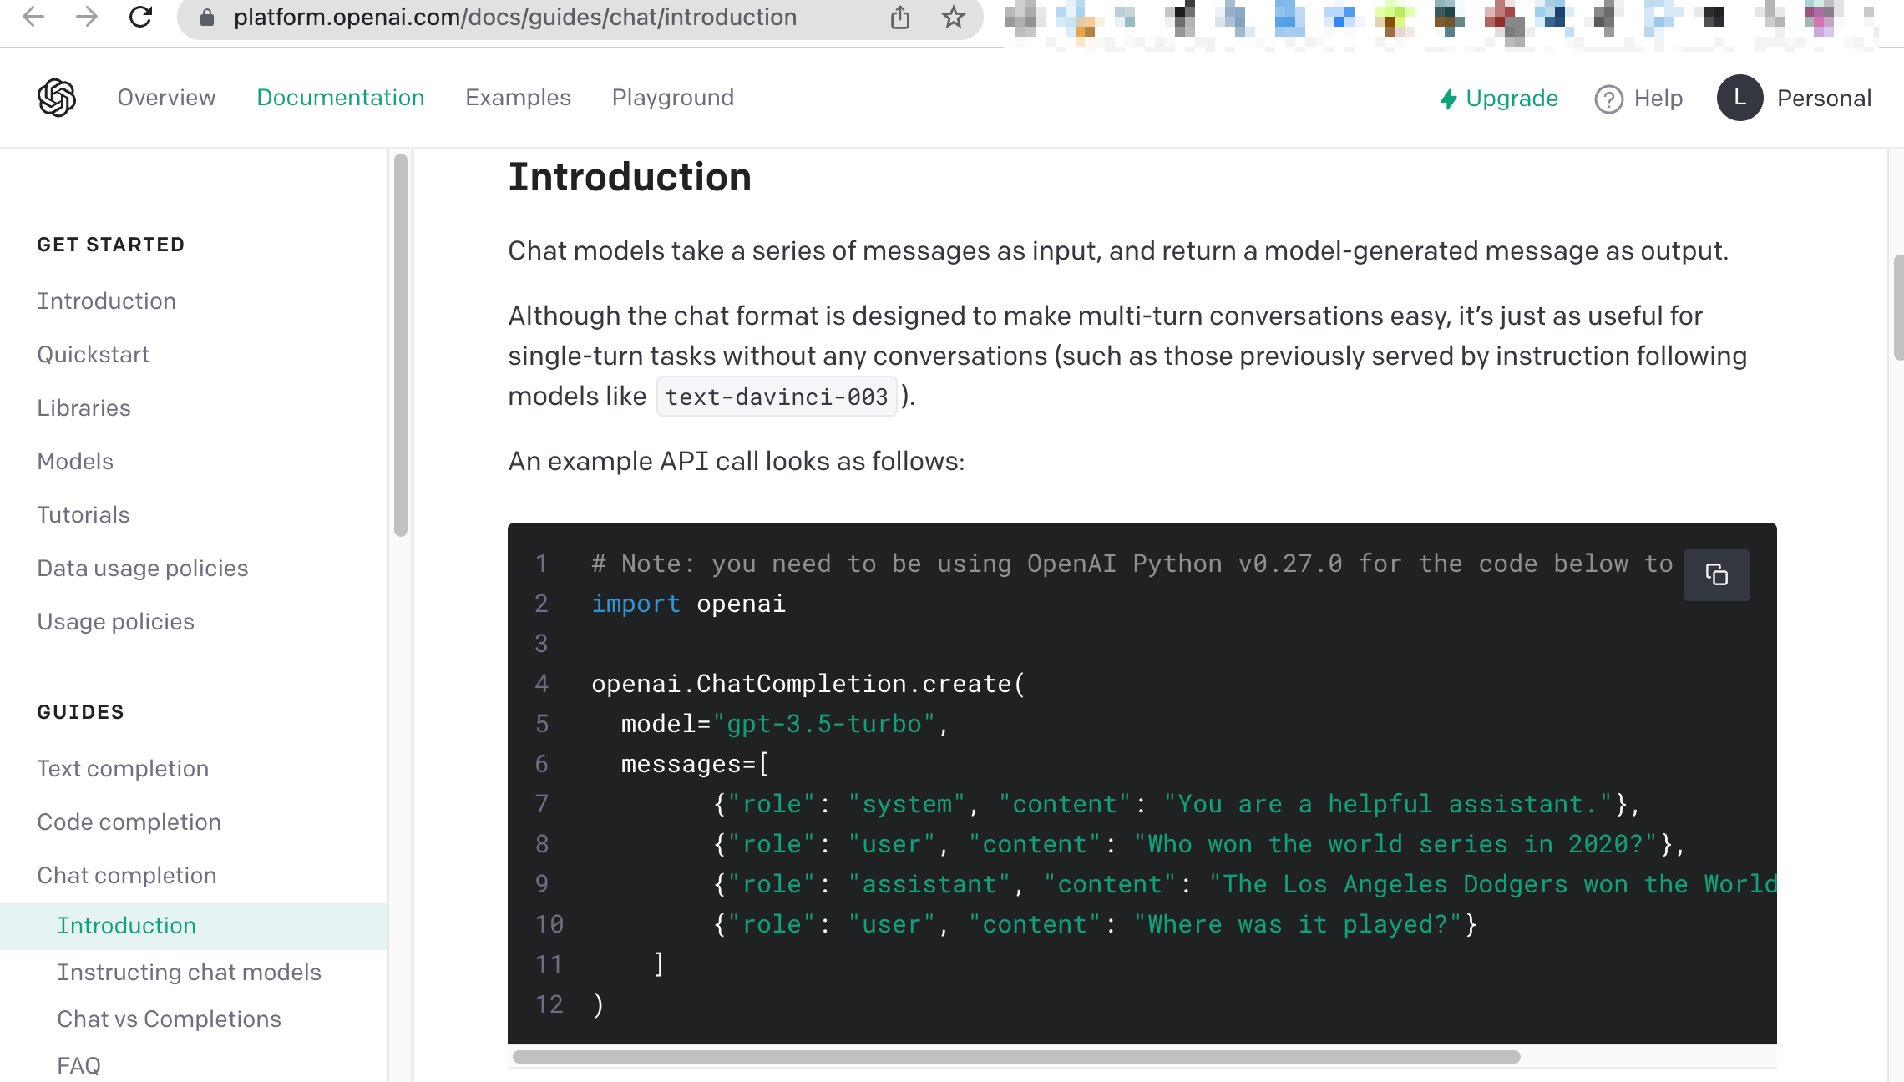Open Chat vs Completions subsection
1904x1082 pixels.
(x=169, y=1019)
